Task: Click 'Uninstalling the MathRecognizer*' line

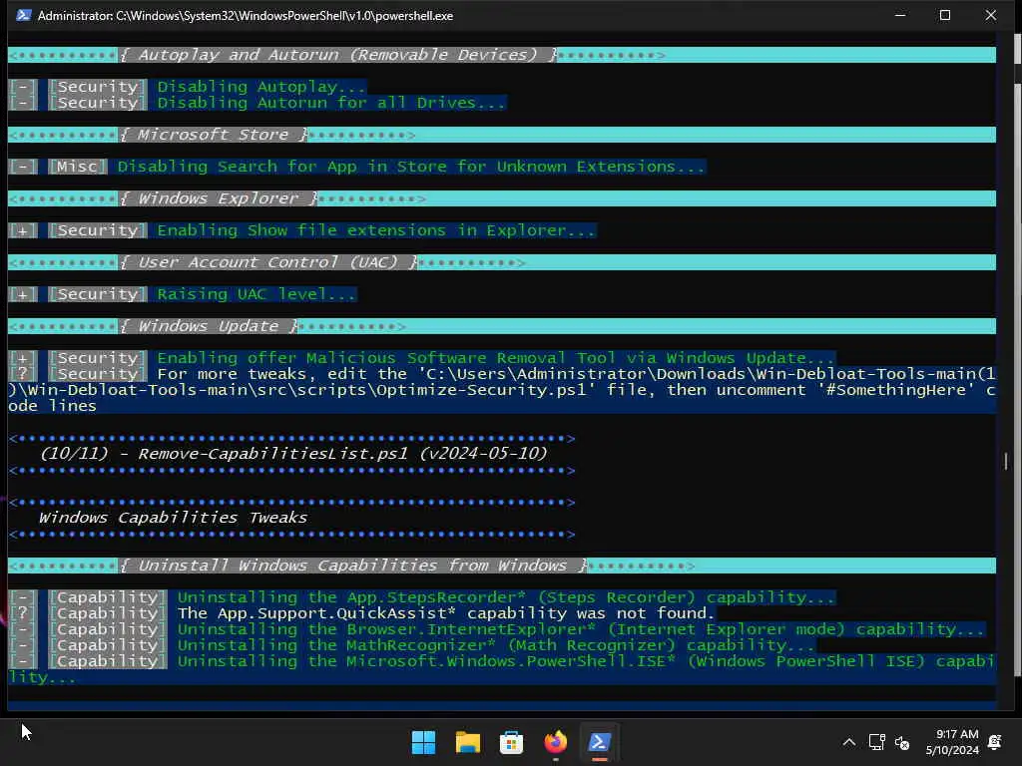Action: (496, 645)
